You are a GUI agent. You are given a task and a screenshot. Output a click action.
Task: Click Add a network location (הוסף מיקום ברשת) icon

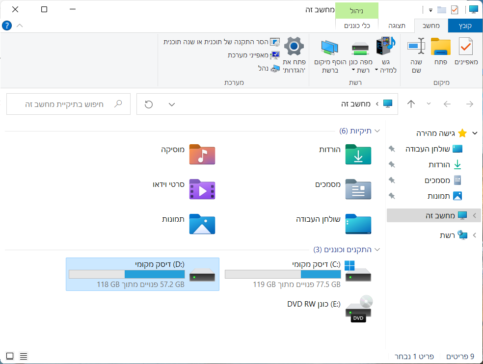pyautogui.click(x=329, y=48)
